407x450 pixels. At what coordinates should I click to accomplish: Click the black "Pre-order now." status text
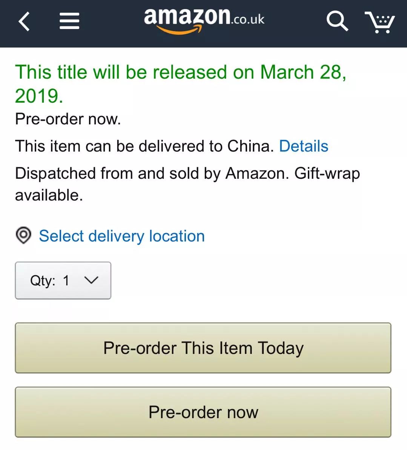pyautogui.click(x=68, y=119)
